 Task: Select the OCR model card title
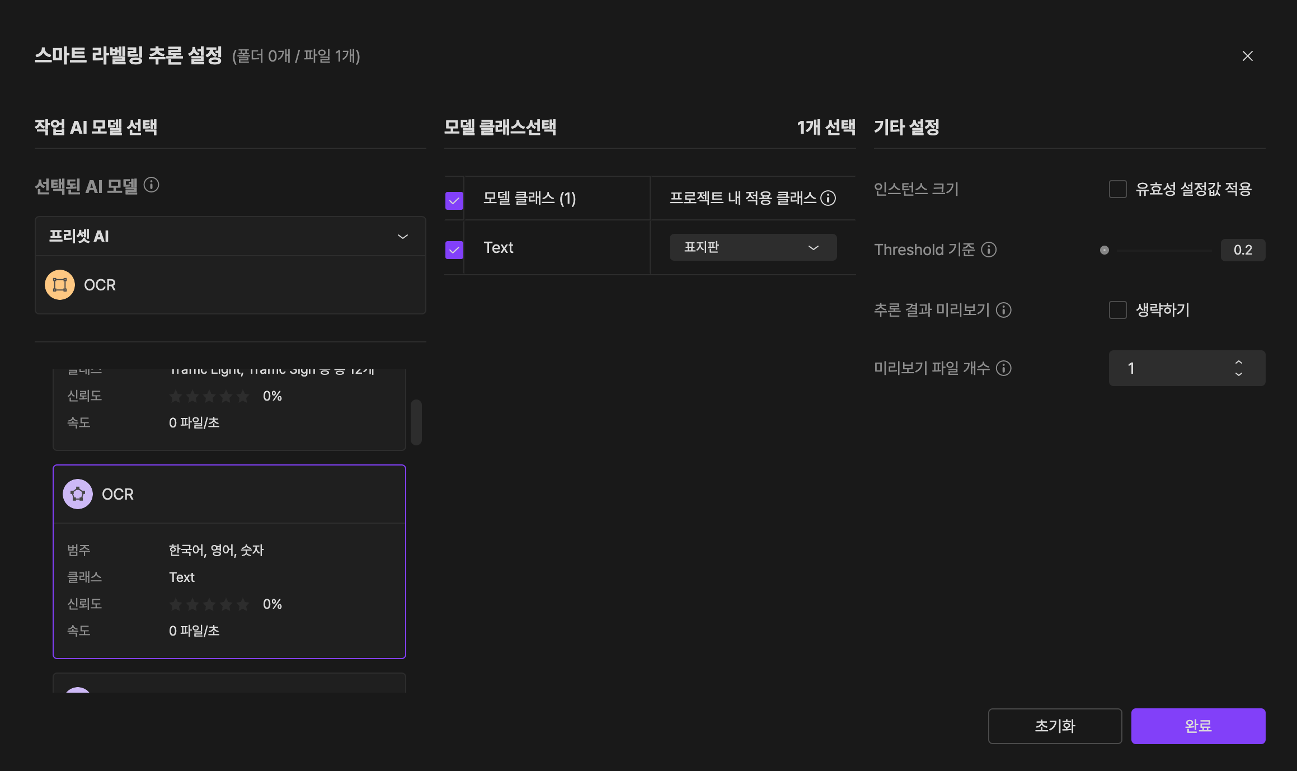pyautogui.click(x=118, y=494)
